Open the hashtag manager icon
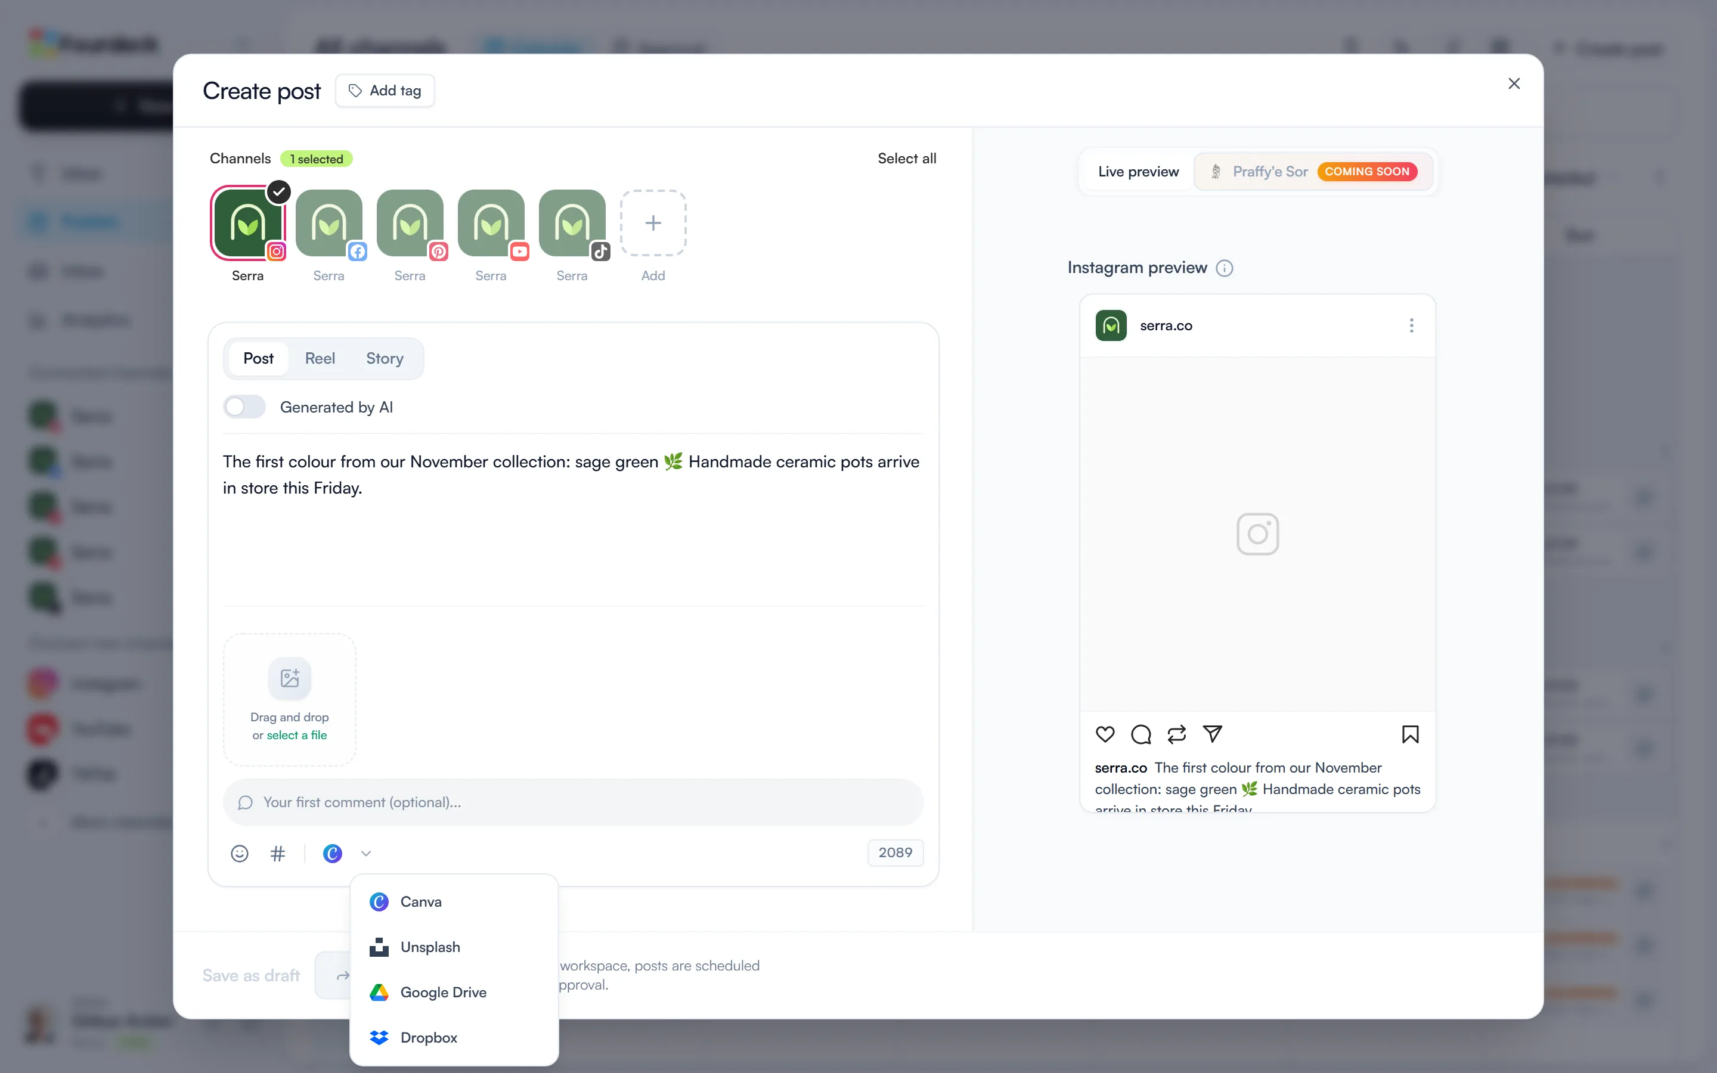Image resolution: width=1717 pixels, height=1073 pixels. 277,853
